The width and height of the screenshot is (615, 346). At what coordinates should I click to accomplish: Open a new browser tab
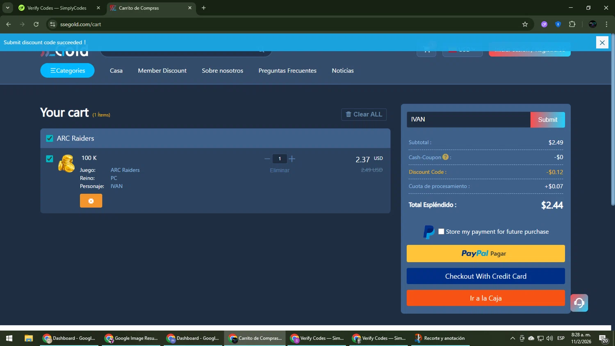tap(204, 8)
